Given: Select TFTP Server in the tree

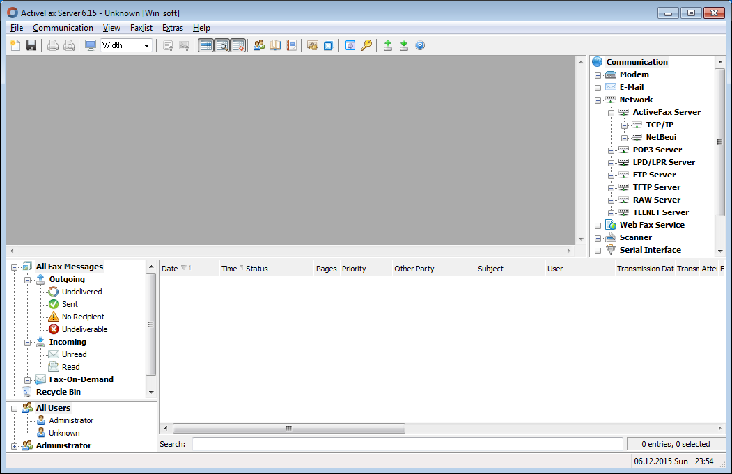Looking at the screenshot, I should tap(656, 187).
